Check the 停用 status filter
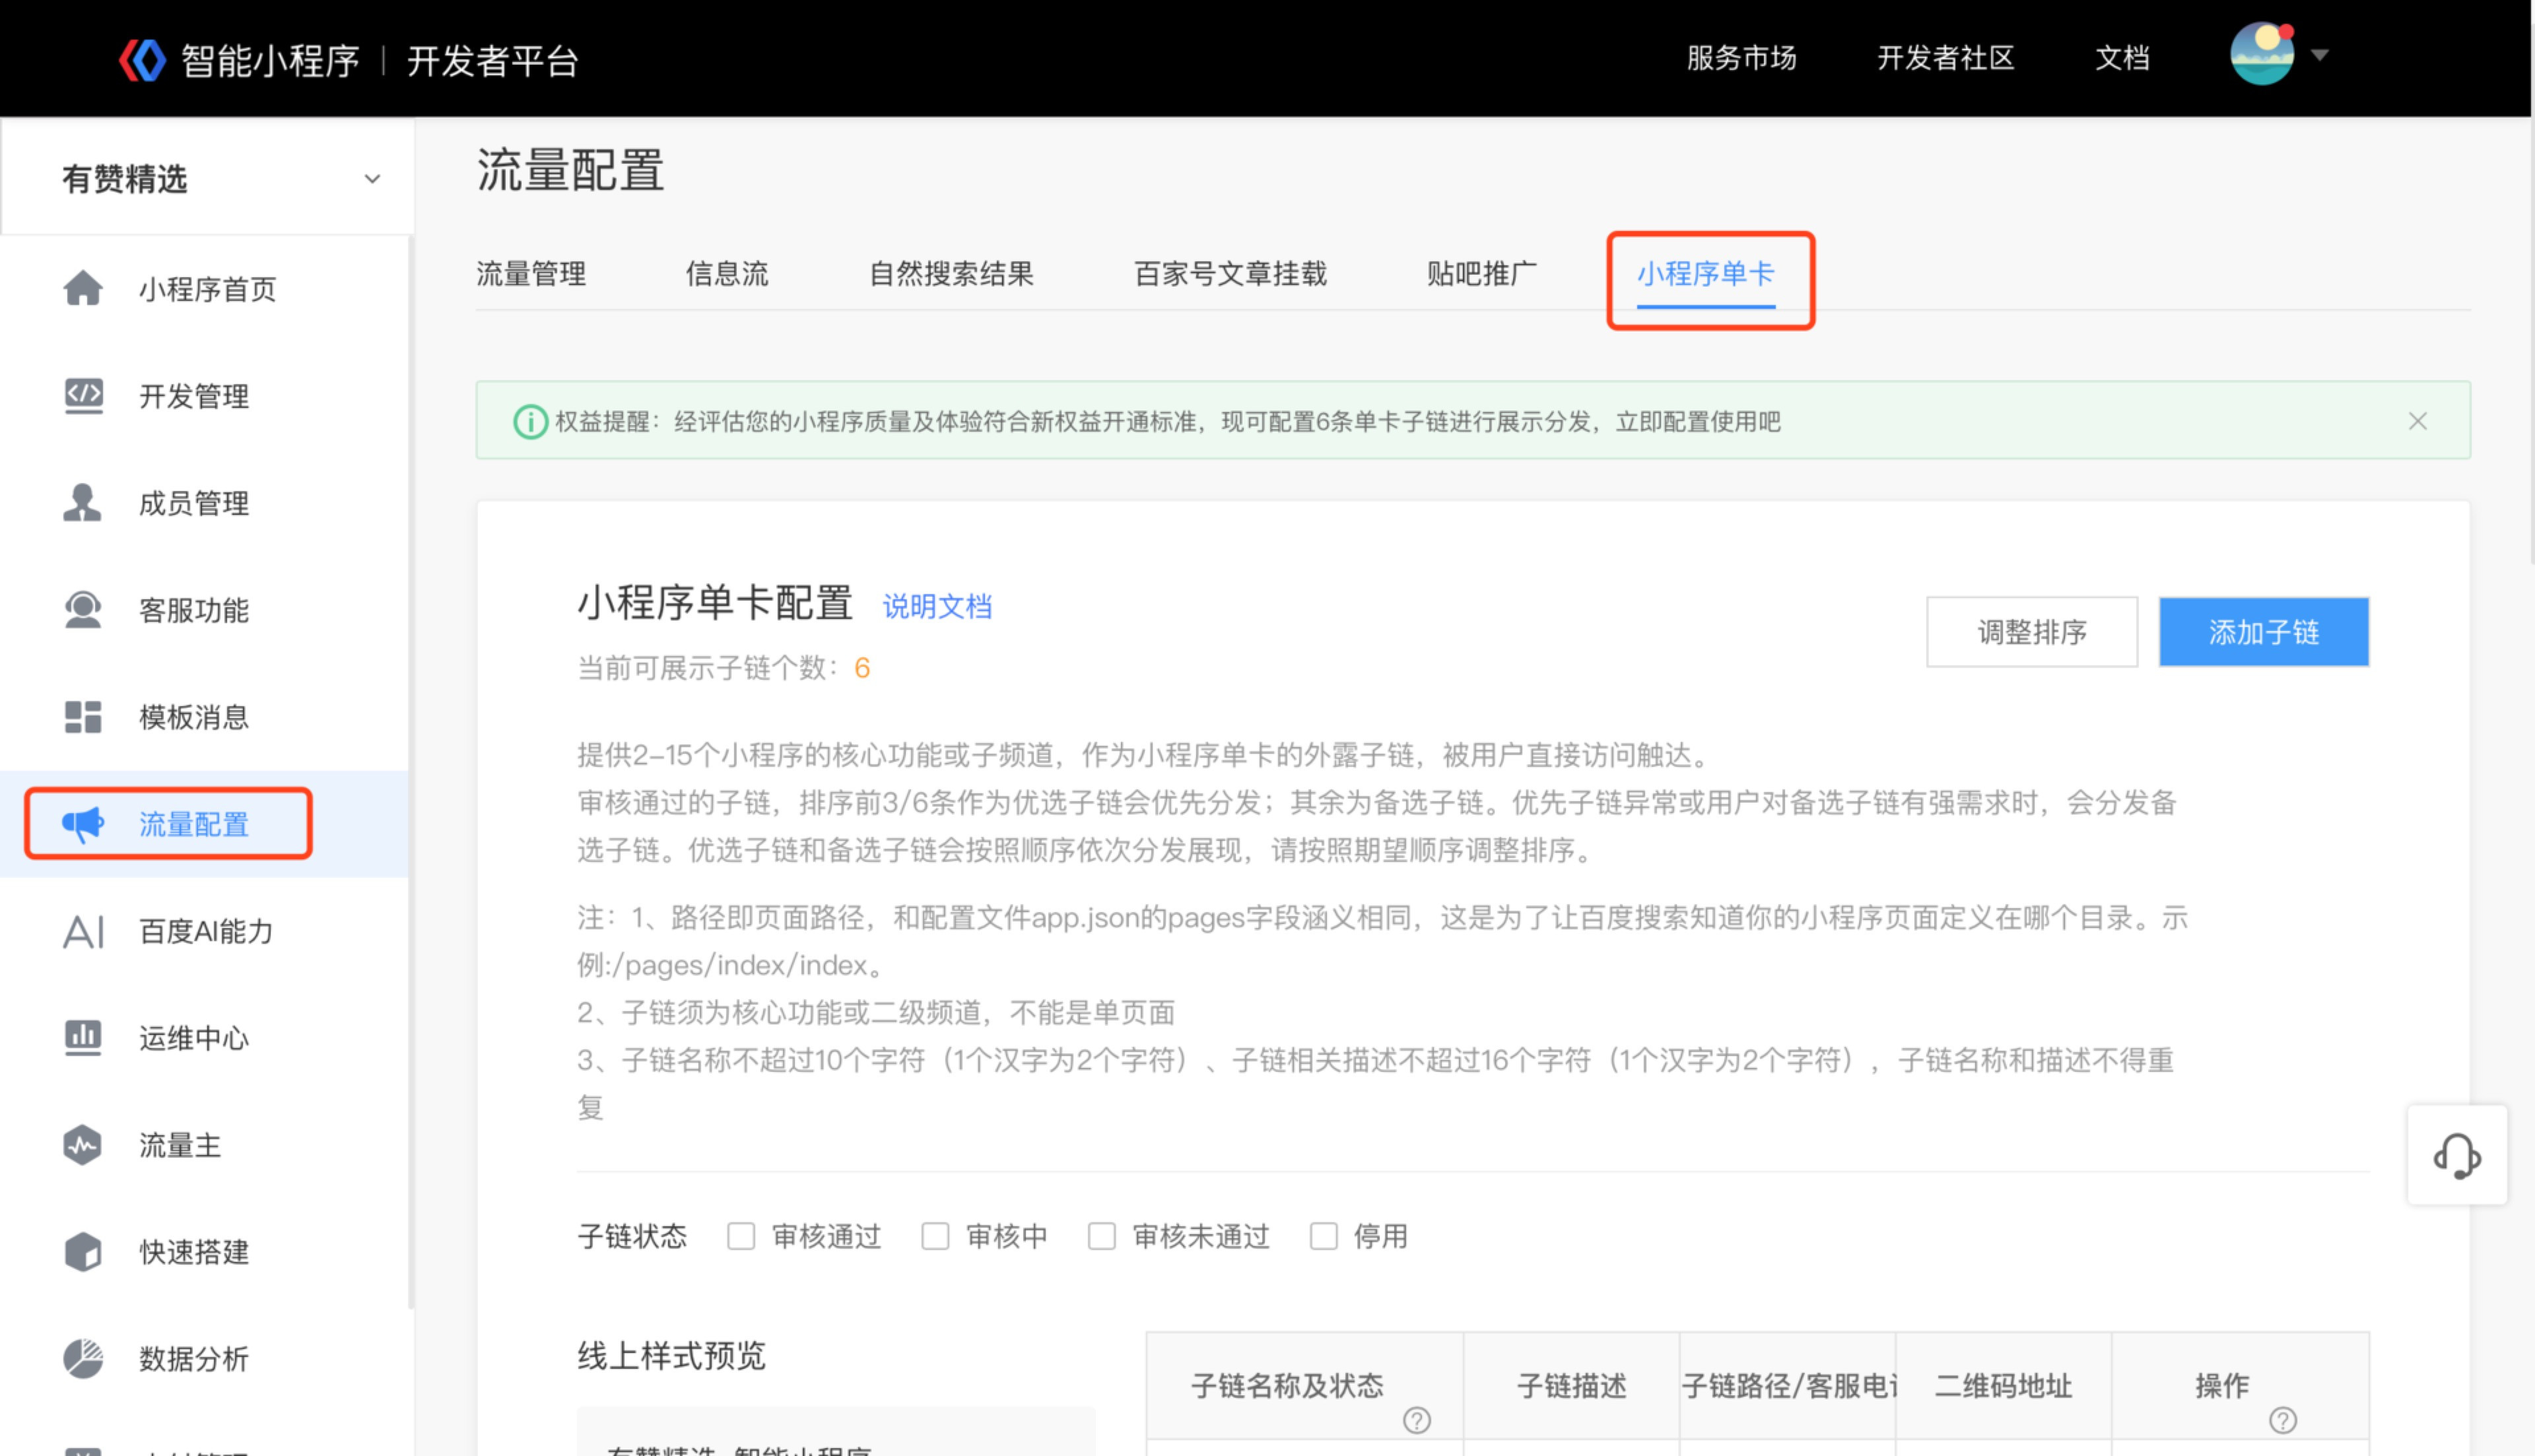This screenshot has width=2535, height=1456. tap(1324, 1236)
